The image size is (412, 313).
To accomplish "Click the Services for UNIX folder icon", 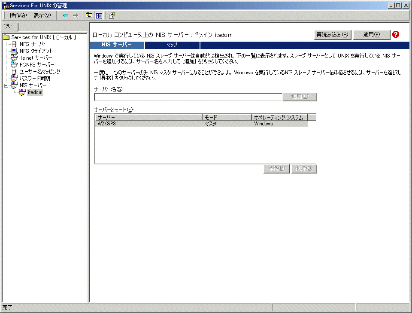I will (6, 37).
